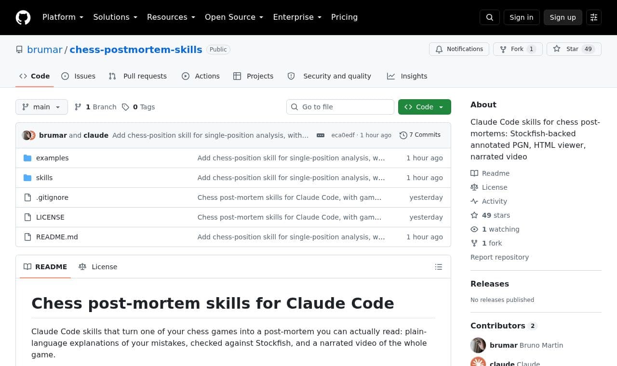The image size is (617, 366).
Task: Click the LICENSE file icon
Action: coord(27,217)
